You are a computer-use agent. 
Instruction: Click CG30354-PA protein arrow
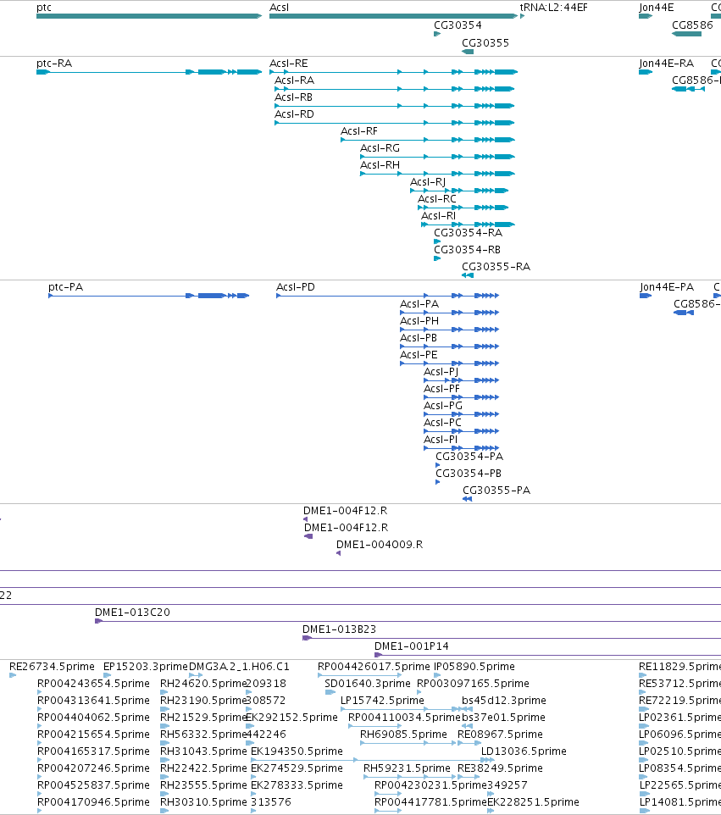pyautogui.click(x=438, y=465)
